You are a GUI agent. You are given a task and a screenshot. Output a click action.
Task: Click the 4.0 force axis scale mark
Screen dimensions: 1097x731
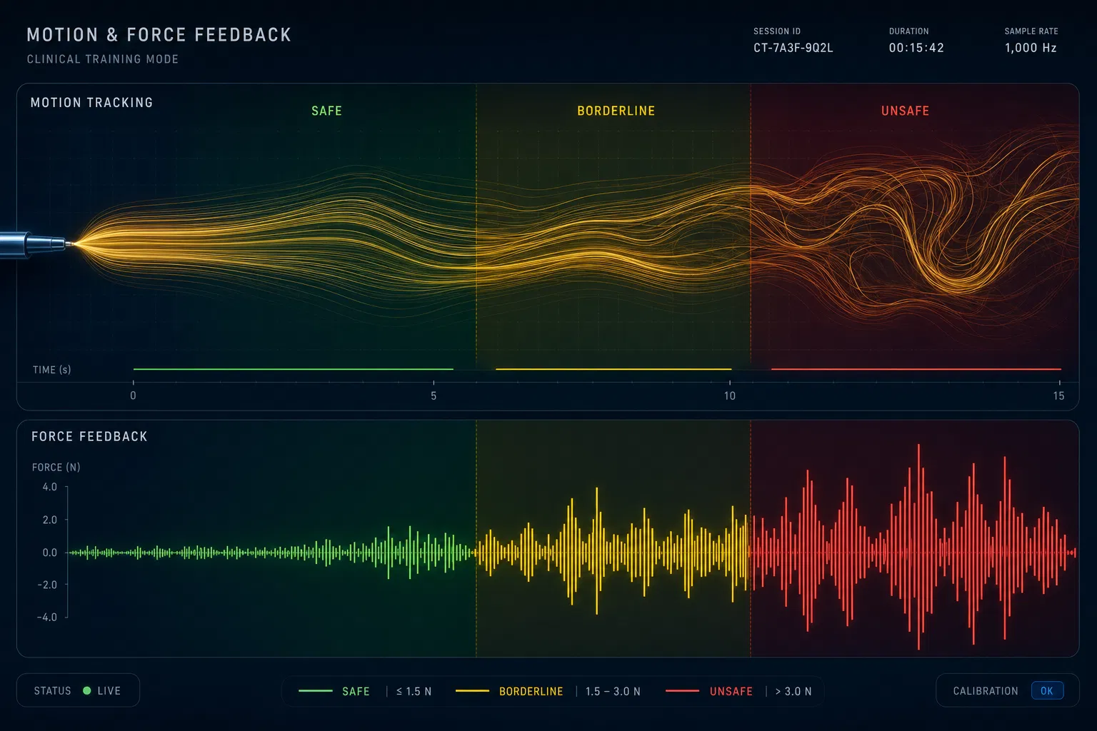(x=49, y=487)
